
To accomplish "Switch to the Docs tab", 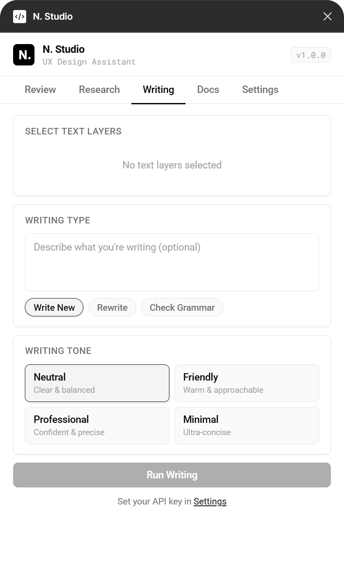I will 208,89.
